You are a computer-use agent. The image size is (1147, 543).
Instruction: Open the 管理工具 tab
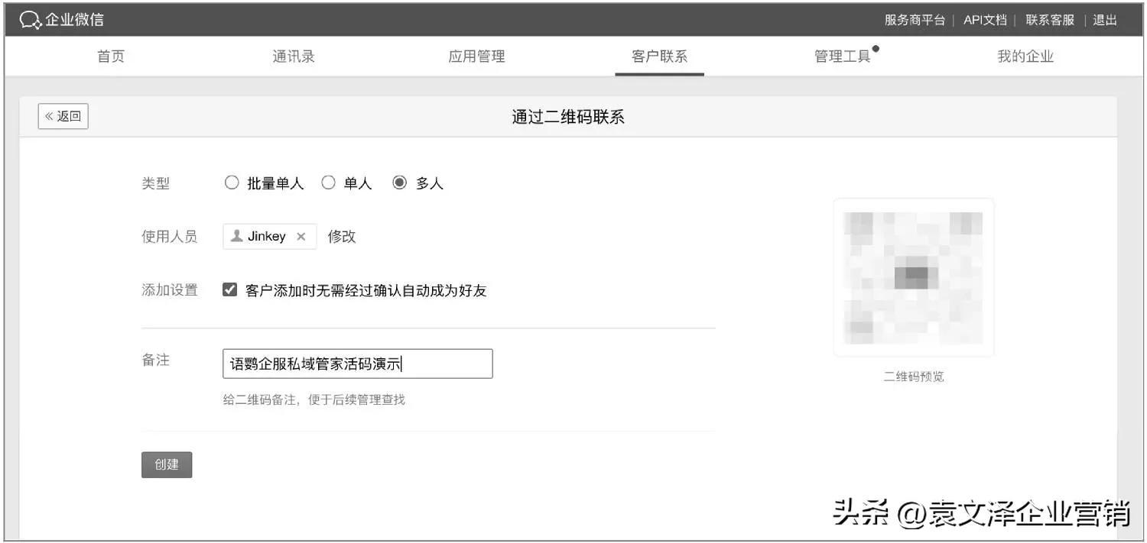[843, 57]
